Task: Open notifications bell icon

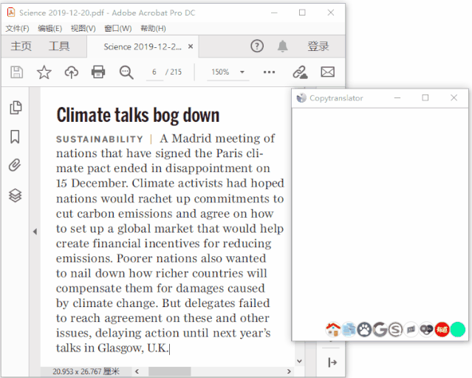Action: coord(282,46)
